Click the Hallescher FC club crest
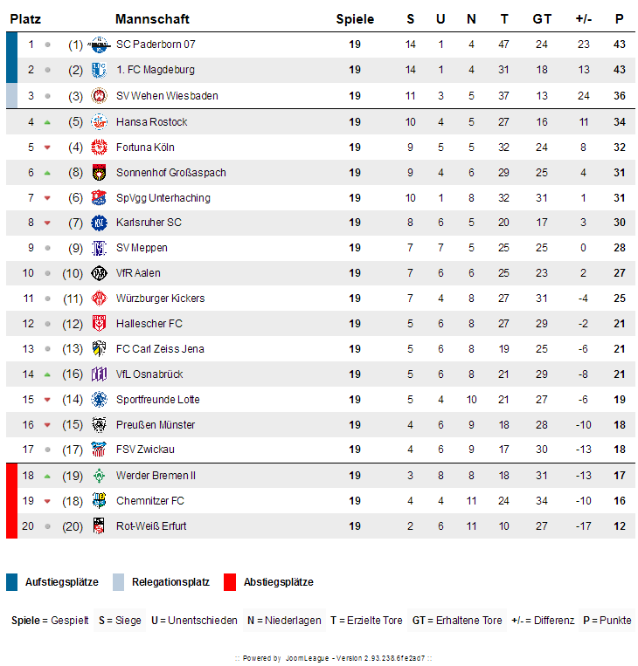Image resolution: width=638 pixels, height=666 pixels. [x=99, y=324]
